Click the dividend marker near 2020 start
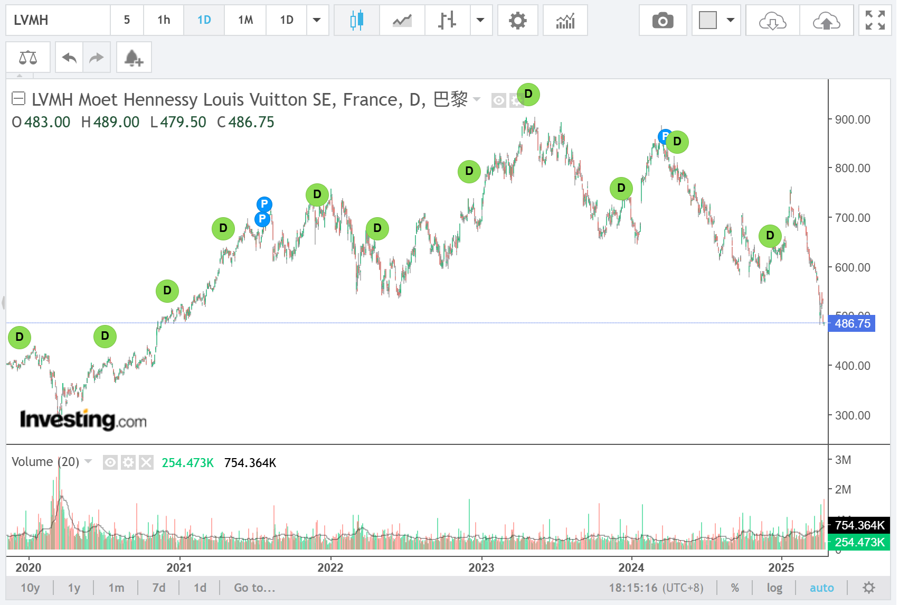Screen dimensions: 899x605 (x=20, y=337)
